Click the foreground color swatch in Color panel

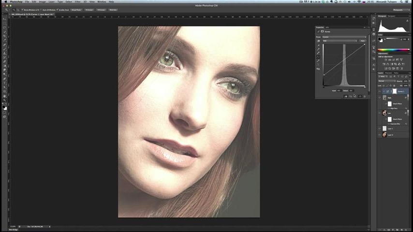tap(379, 39)
